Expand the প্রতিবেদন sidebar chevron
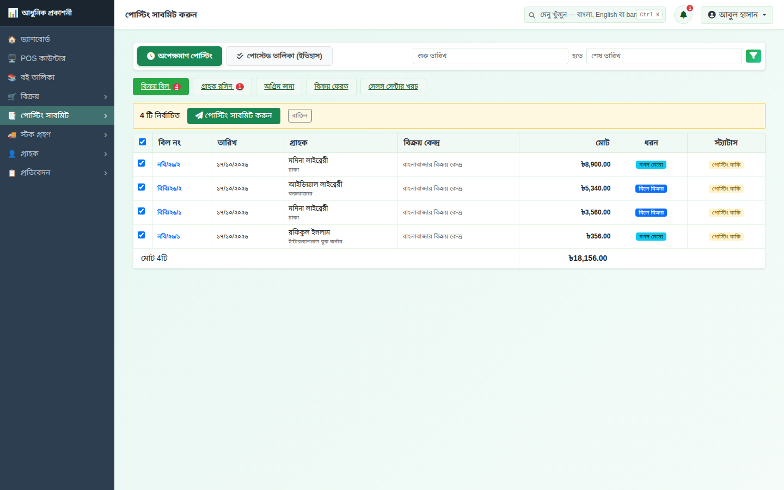784x490 pixels. (x=106, y=173)
